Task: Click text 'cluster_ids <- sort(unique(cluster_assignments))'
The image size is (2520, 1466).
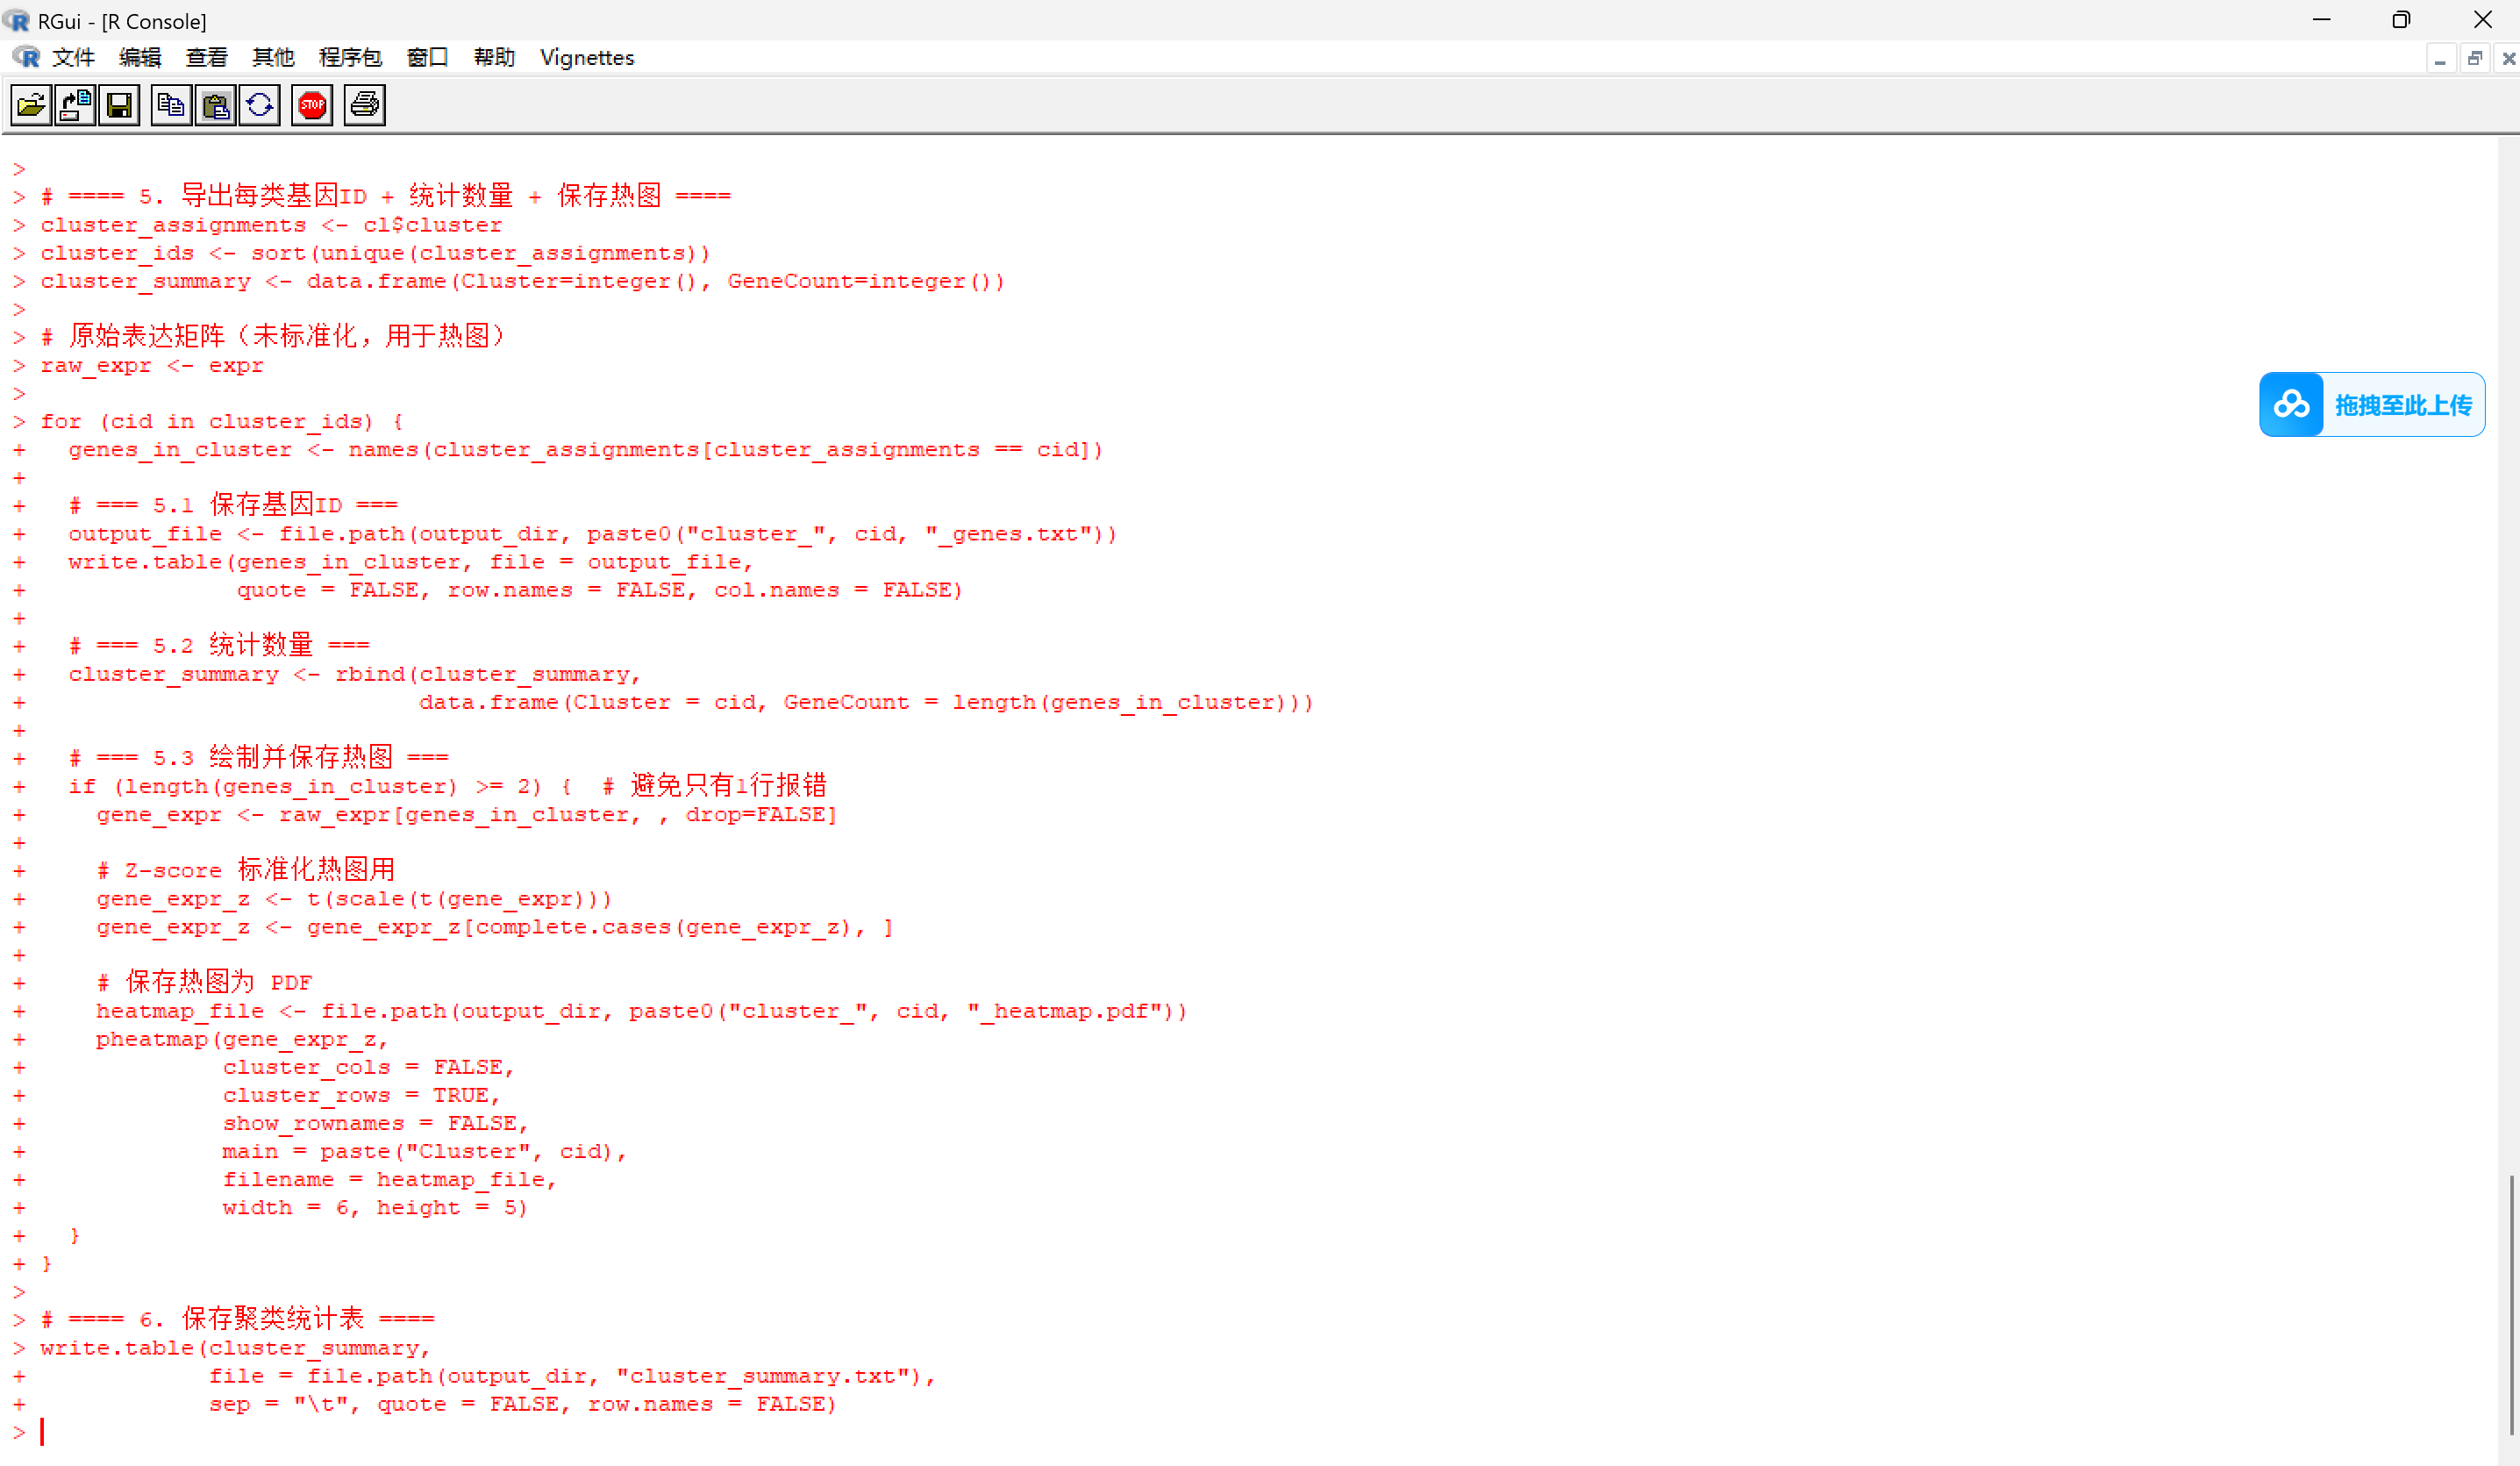Action: coord(375,253)
